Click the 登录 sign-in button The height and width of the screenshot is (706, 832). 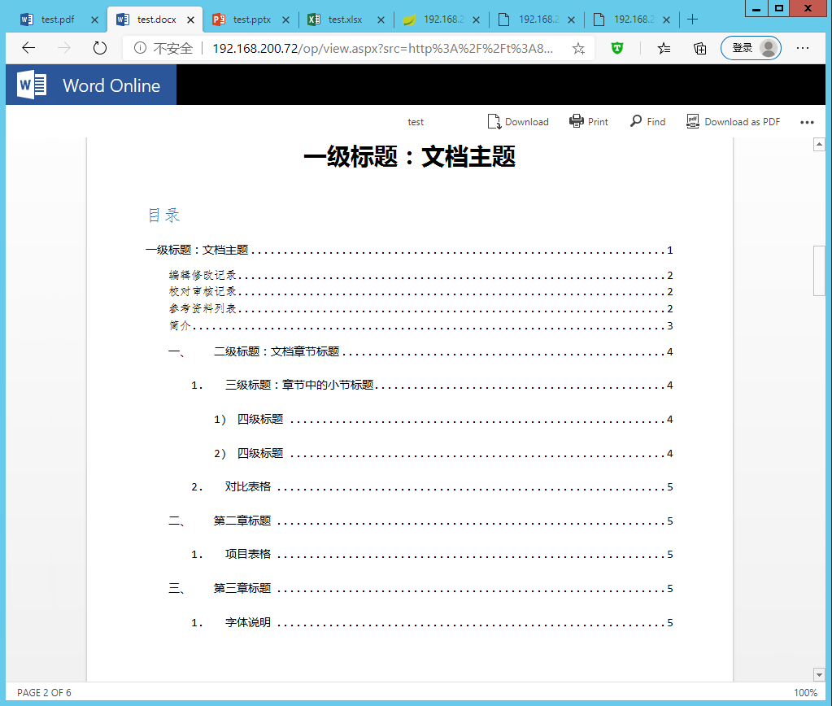point(750,48)
